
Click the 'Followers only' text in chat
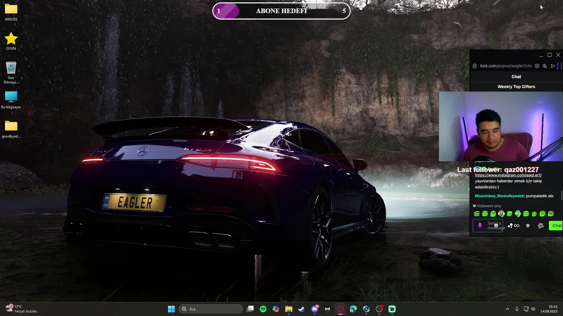pyautogui.click(x=489, y=206)
